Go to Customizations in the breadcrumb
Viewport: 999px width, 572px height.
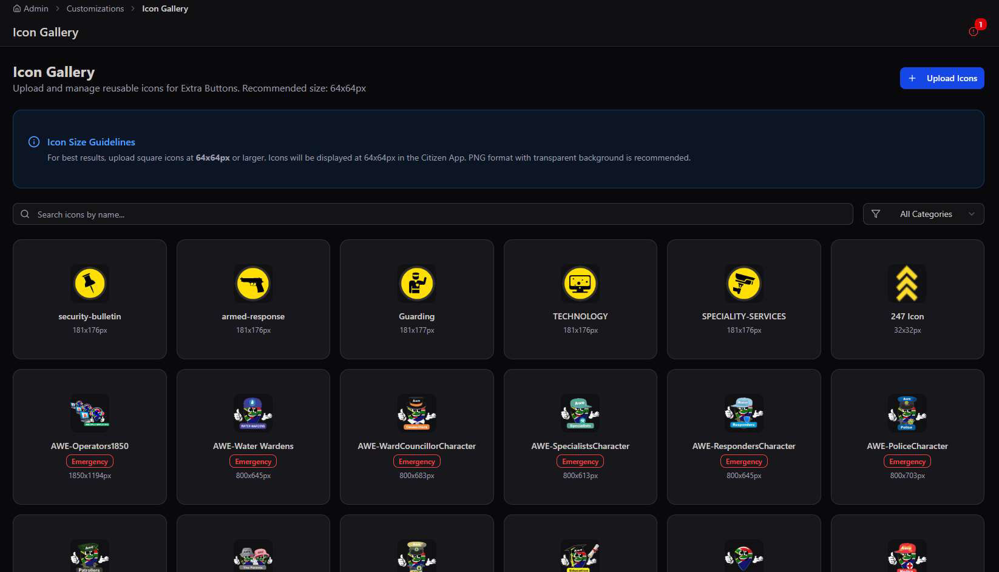point(95,8)
